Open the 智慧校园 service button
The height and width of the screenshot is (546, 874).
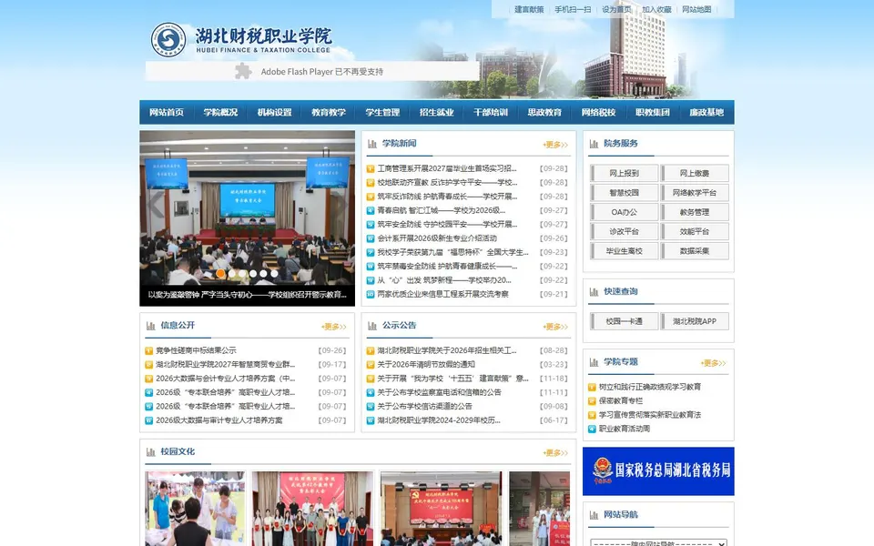click(625, 193)
